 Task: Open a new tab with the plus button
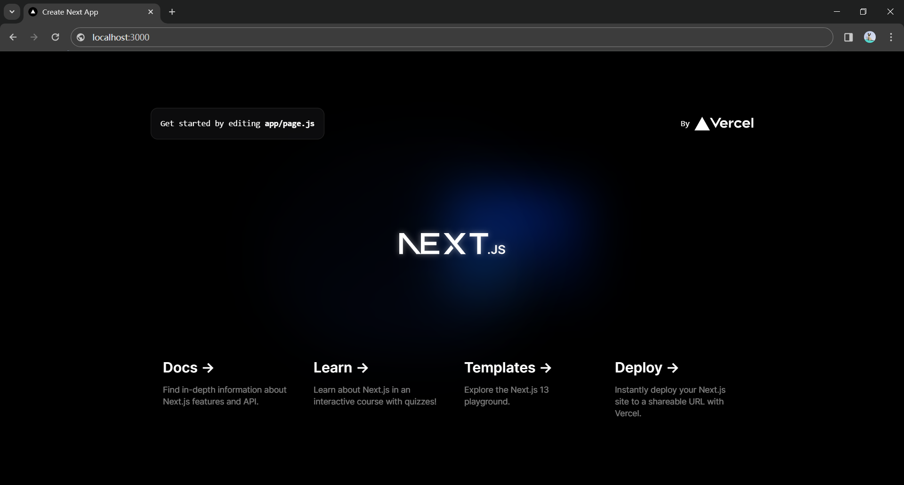click(x=172, y=12)
